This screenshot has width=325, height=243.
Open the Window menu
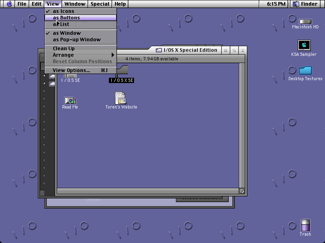pos(75,4)
